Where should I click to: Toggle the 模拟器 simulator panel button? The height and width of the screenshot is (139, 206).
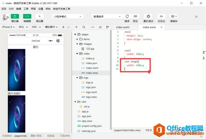15,16
